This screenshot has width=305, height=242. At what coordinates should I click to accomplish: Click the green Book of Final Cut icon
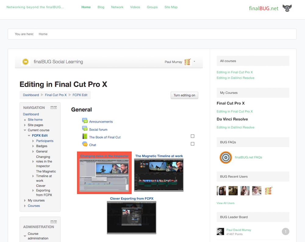pos(85,136)
